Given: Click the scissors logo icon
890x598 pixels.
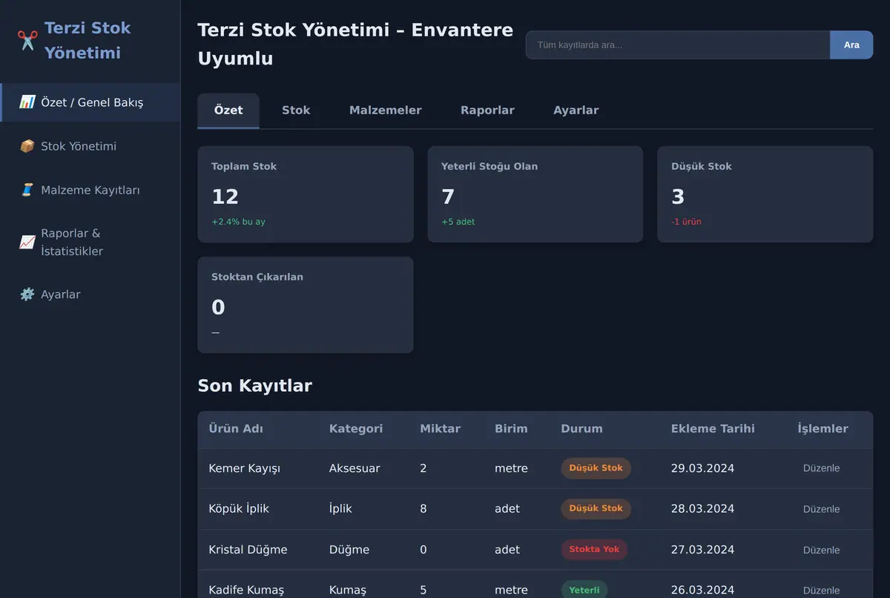Looking at the screenshot, I should click(27, 40).
